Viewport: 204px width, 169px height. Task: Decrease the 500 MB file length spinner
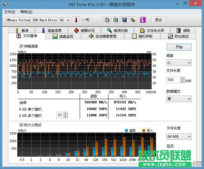(x=183, y=81)
